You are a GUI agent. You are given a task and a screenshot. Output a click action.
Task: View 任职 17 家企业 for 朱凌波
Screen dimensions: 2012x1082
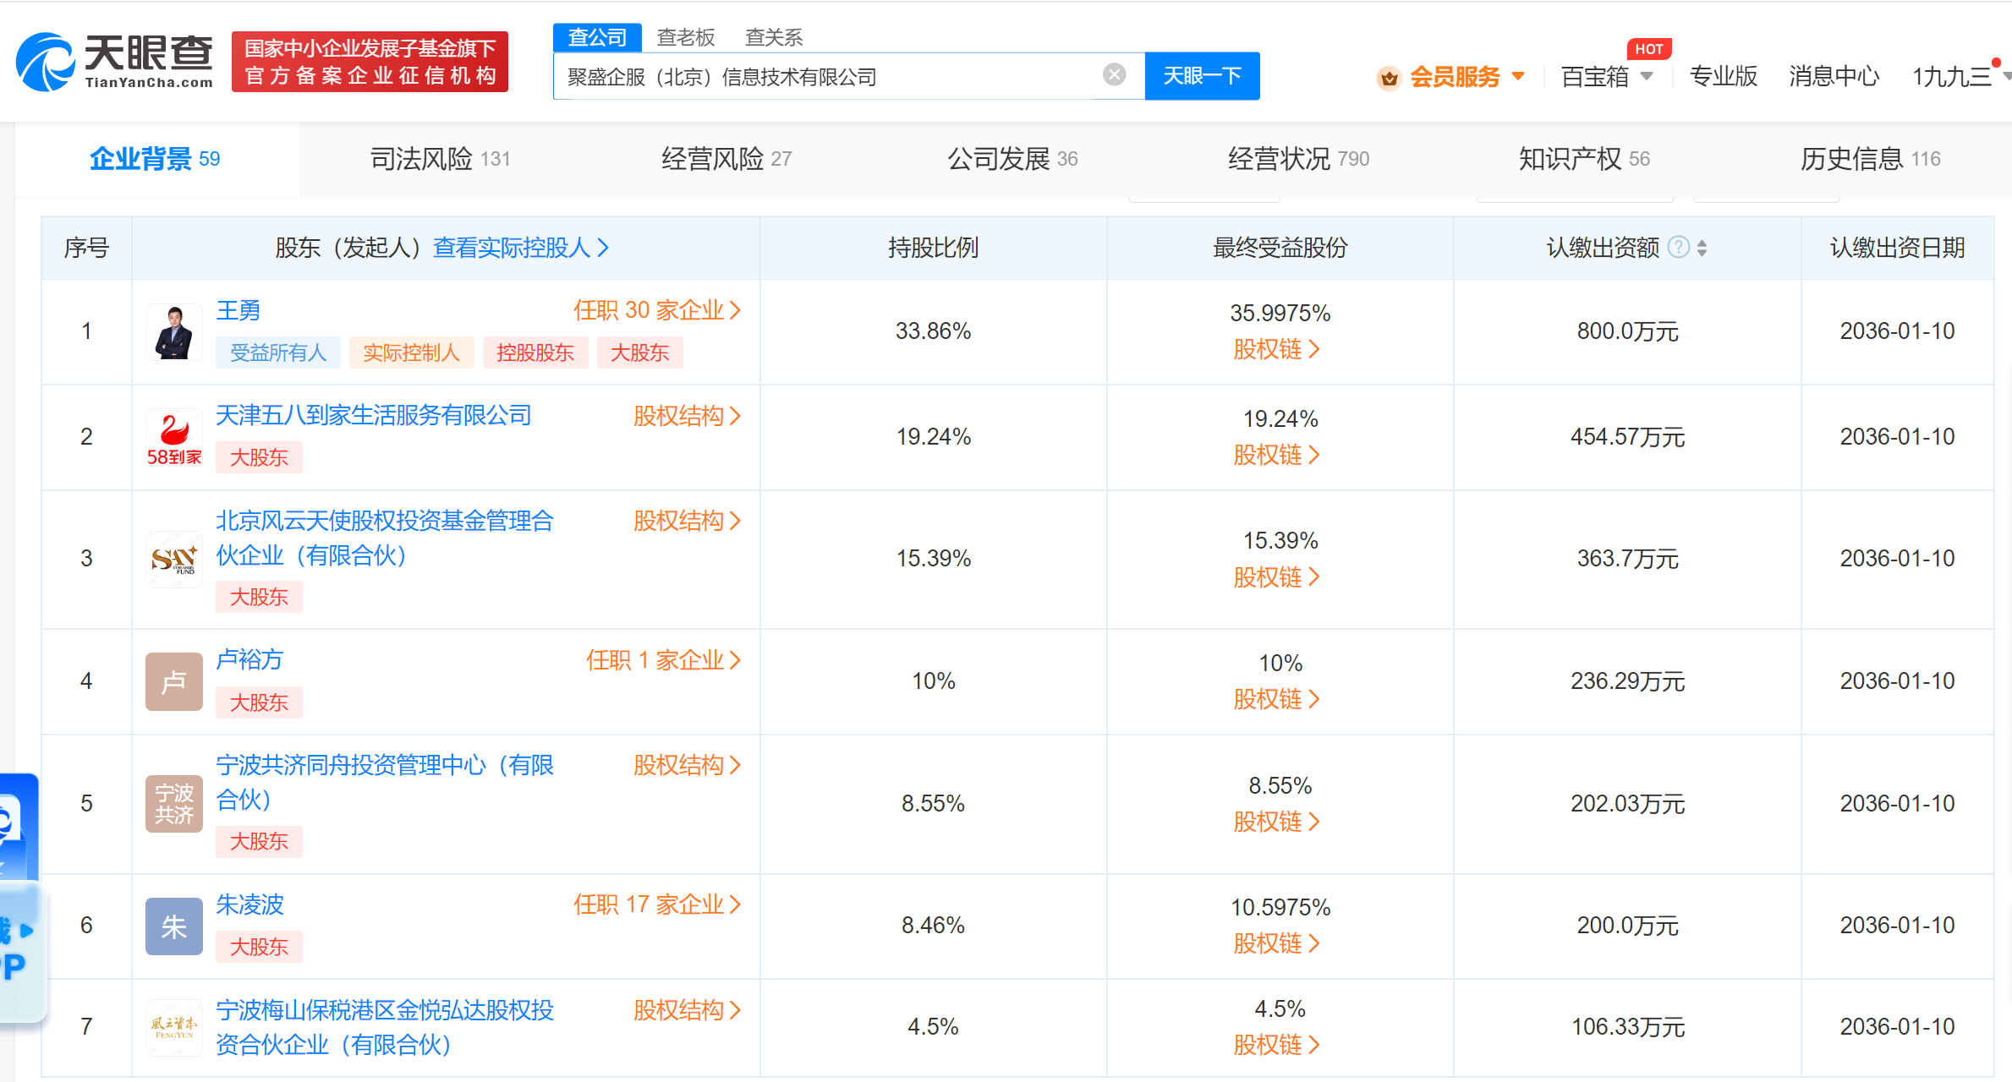coord(657,904)
